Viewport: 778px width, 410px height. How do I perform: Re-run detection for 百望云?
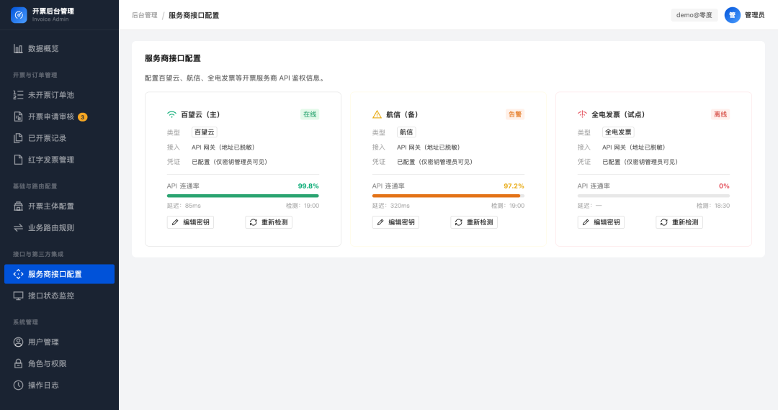269,222
